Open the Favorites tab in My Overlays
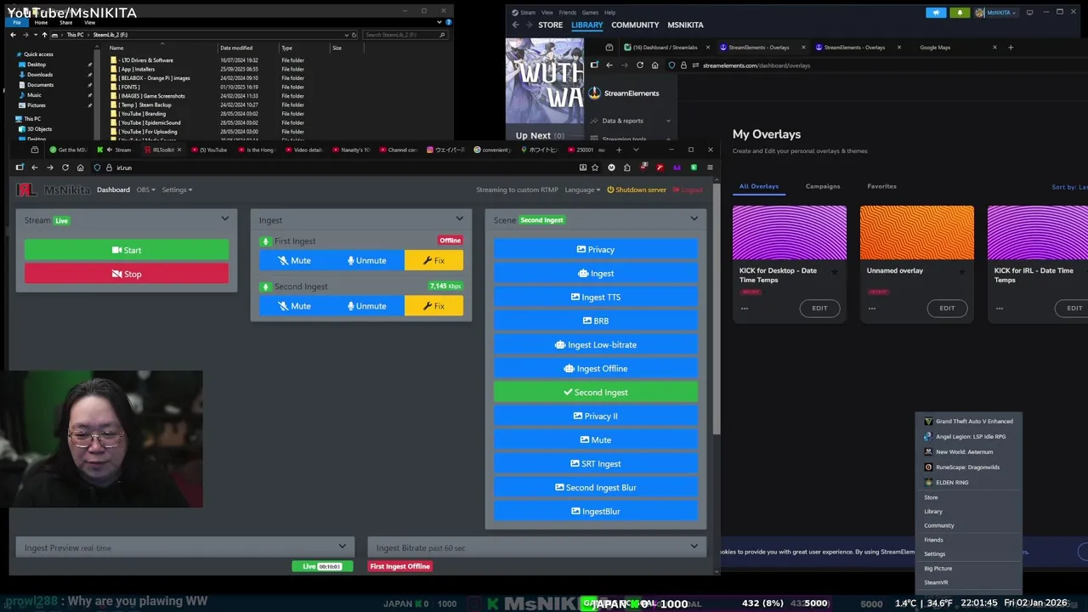Image resolution: width=1088 pixels, height=612 pixels. click(881, 186)
